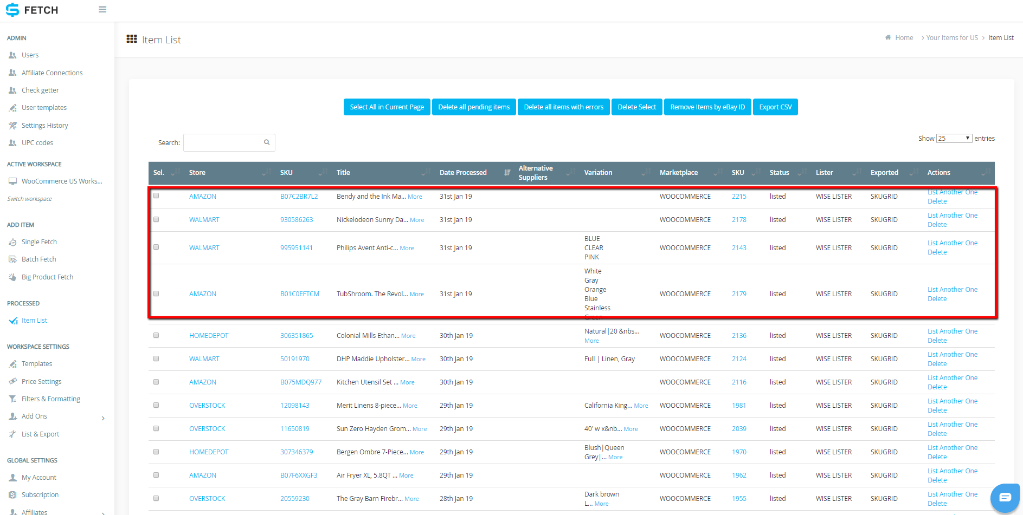Open Affiliate Connections page

point(52,73)
